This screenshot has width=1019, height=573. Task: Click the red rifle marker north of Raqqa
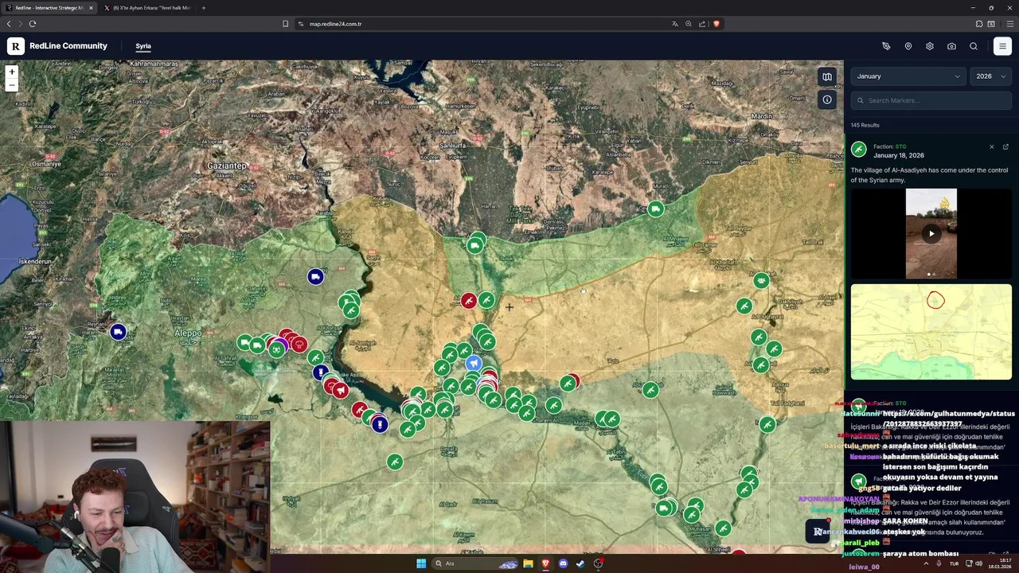(468, 301)
